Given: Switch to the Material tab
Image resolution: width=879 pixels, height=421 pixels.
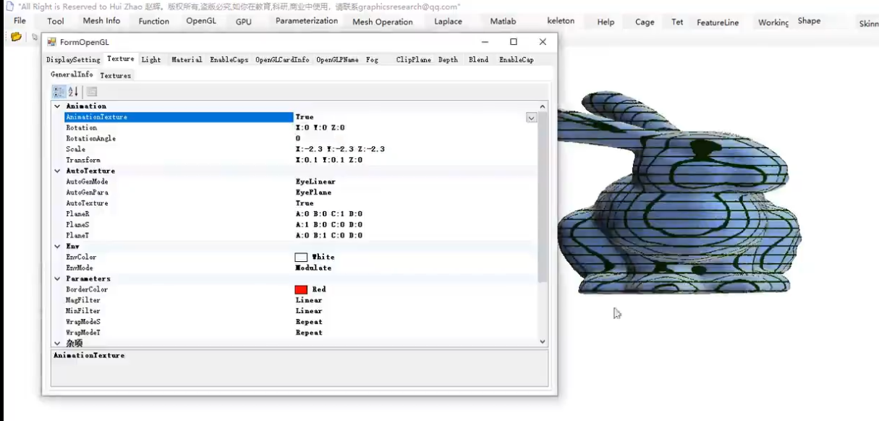Looking at the screenshot, I should click(187, 60).
